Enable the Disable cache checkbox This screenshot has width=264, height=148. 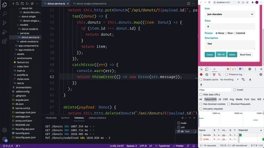pyautogui.click(x=201, y=79)
